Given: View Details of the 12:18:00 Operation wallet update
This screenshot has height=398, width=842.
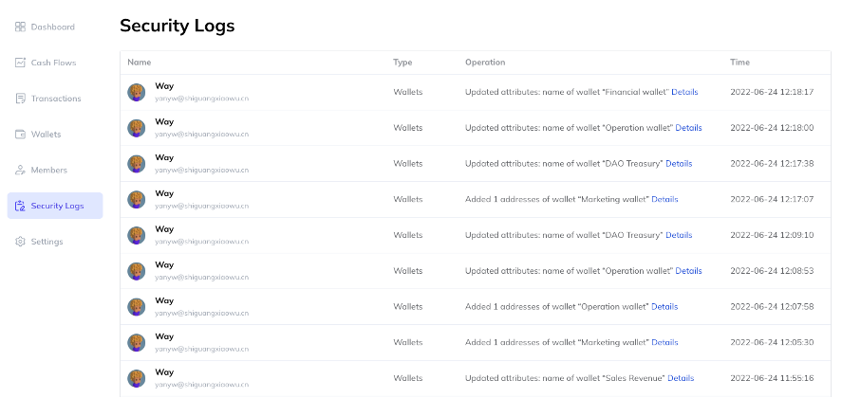Looking at the screenshot, I should coord(688,128).
